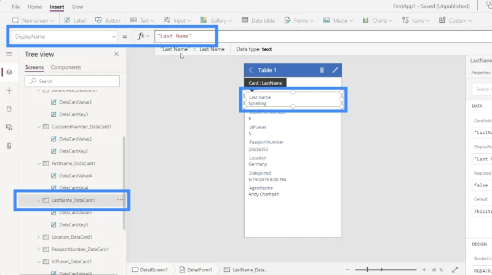Open the Forms dropdown
492x275 pixels.
click(x=299, y=20)
